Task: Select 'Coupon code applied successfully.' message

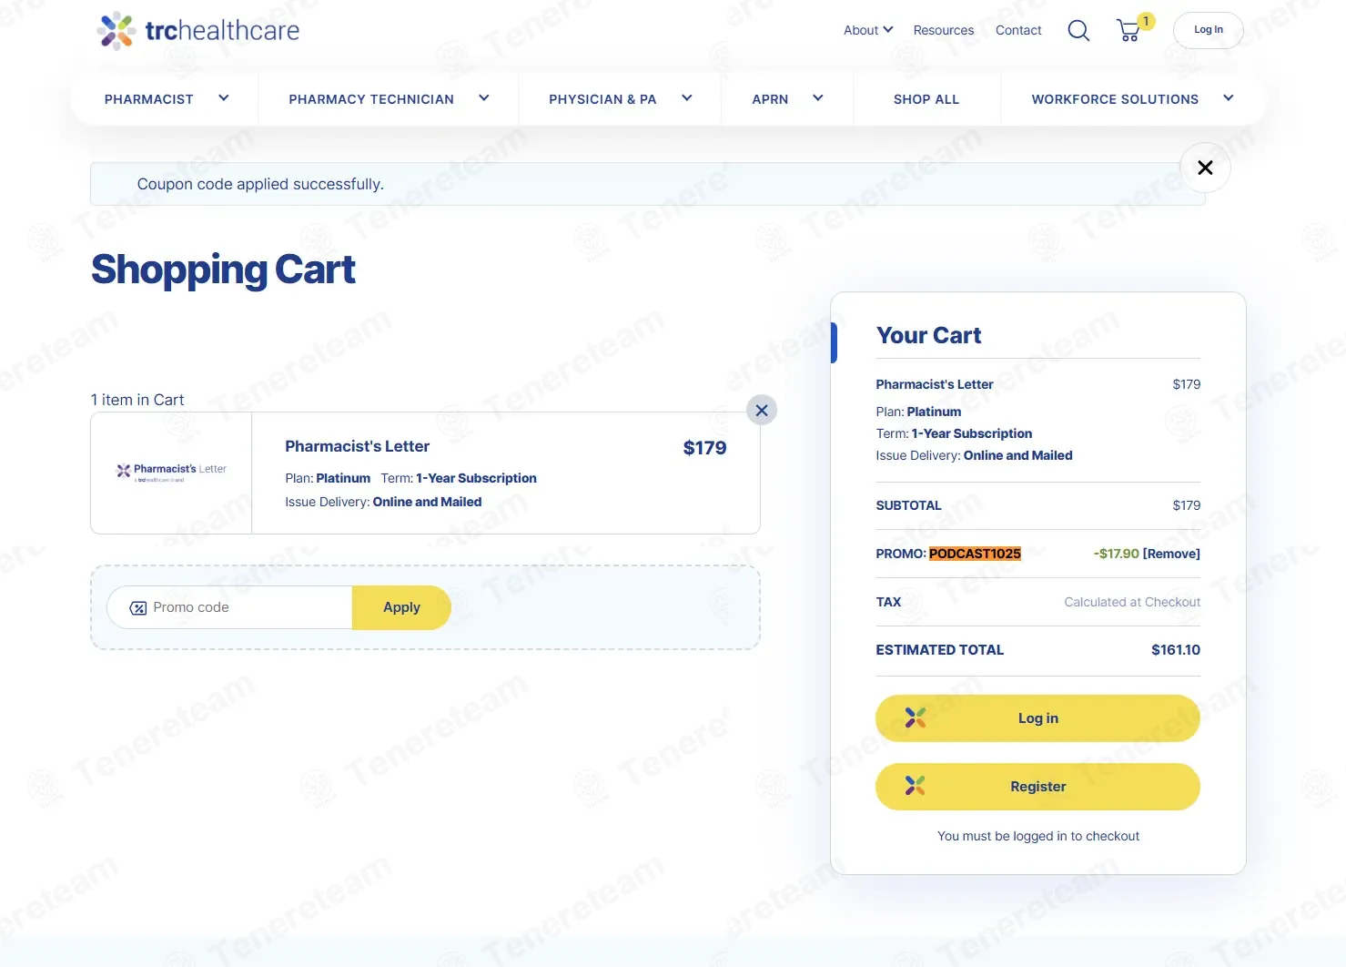Action: pos(260,184)
